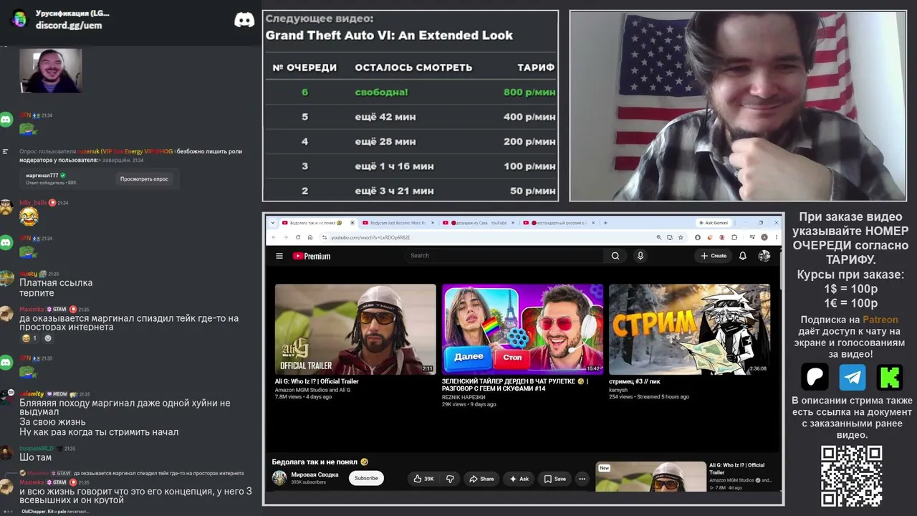This screenshot has height=516, width=917.
Task: Click 'Grand Theft Auto VI: An Extended Look' title
Action: coord(389,35)
